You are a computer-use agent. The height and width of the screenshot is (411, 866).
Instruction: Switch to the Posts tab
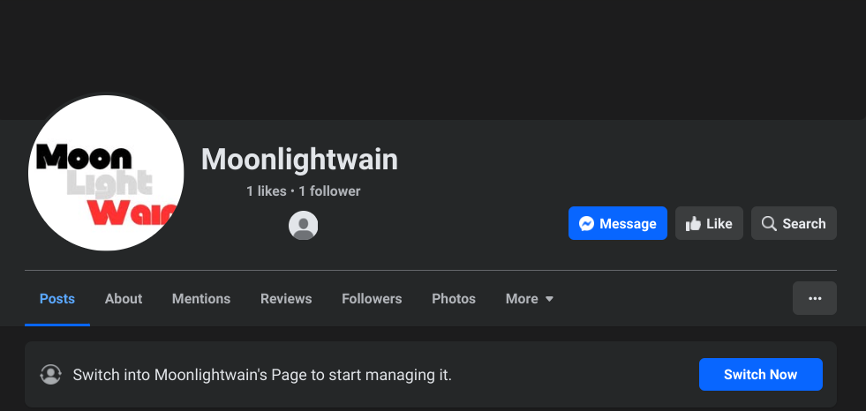click(57, 299)
